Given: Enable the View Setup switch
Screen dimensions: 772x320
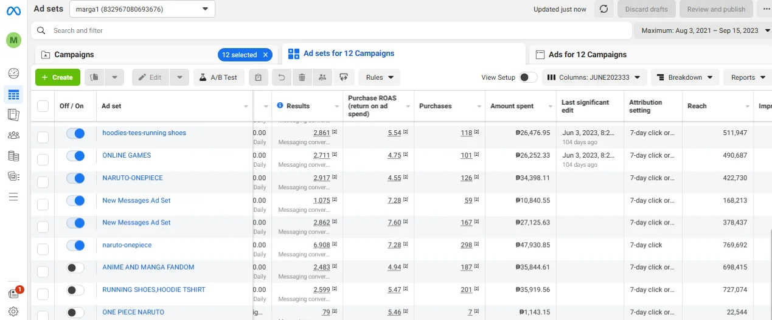Looking at the screenshot, I should (528, 77).
